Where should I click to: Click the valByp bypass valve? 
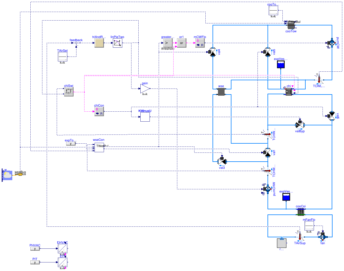pyautogui.click(x=300, y=125)
